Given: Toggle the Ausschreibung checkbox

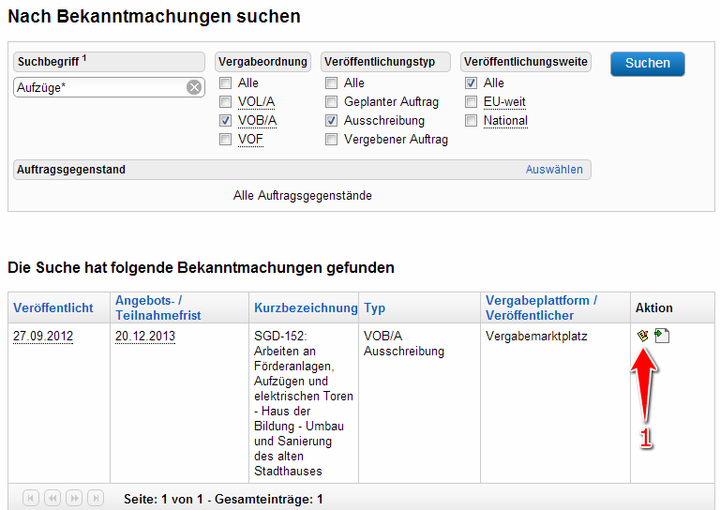Looking at the screenshot, I should click(x=331, y=121).
